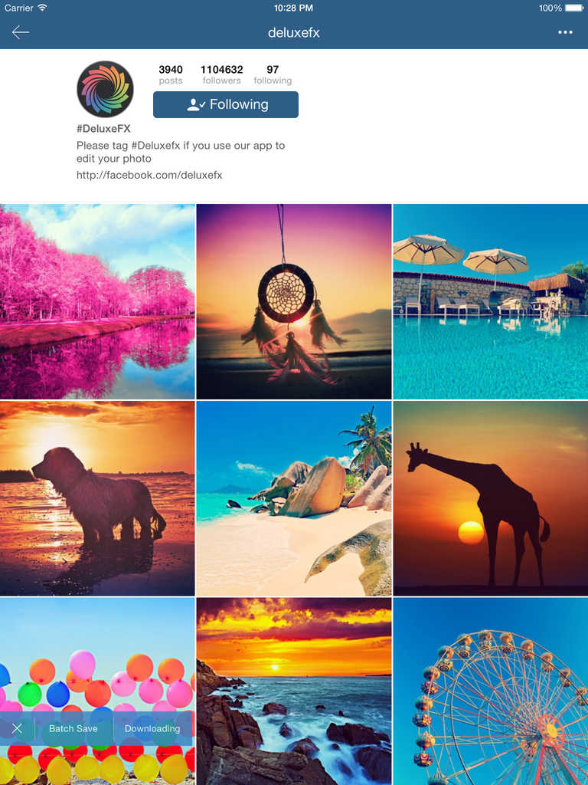The image size is (588, 785).
Task: Open the dreamcatcher sunset photo
Action: (x=294, y=301)
